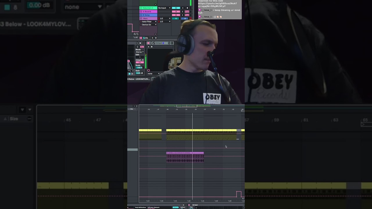Click the EQ Scale 100% field
This screenshot has height=209, width=372.
coord(140,68)
